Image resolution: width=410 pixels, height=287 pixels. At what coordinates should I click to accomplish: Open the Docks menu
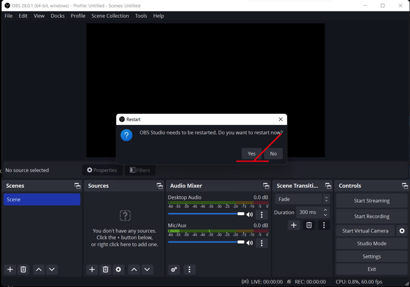point(57,16)
